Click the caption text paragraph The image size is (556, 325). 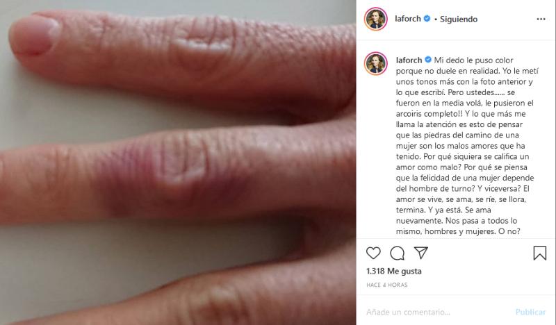click(x=467, y=146)
